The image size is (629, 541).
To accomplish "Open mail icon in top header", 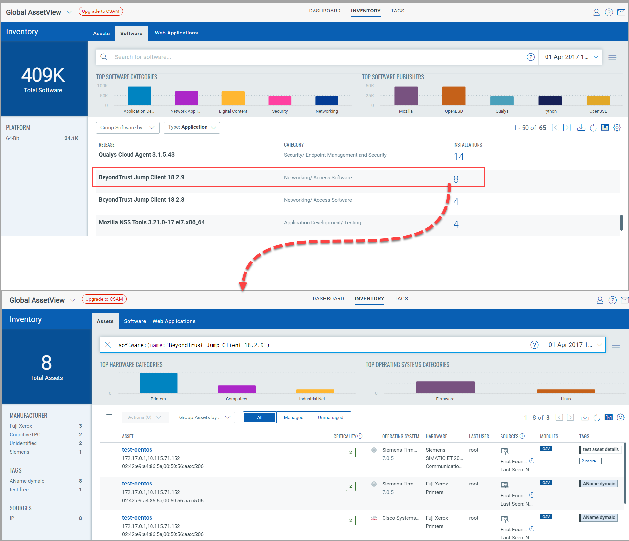I will pyautogui.click(x=621, y=12).
